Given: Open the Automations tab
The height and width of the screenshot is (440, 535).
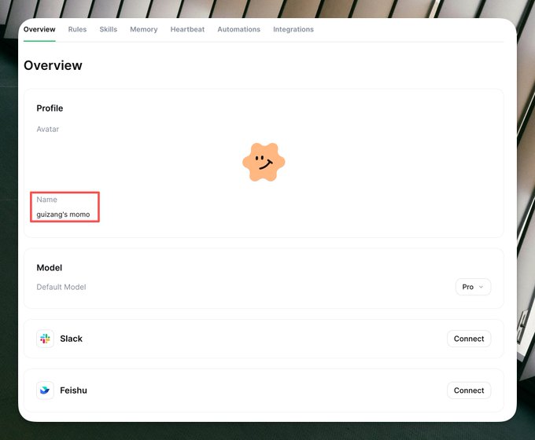Looking at the screenshot, I should (x=239, y=29).
